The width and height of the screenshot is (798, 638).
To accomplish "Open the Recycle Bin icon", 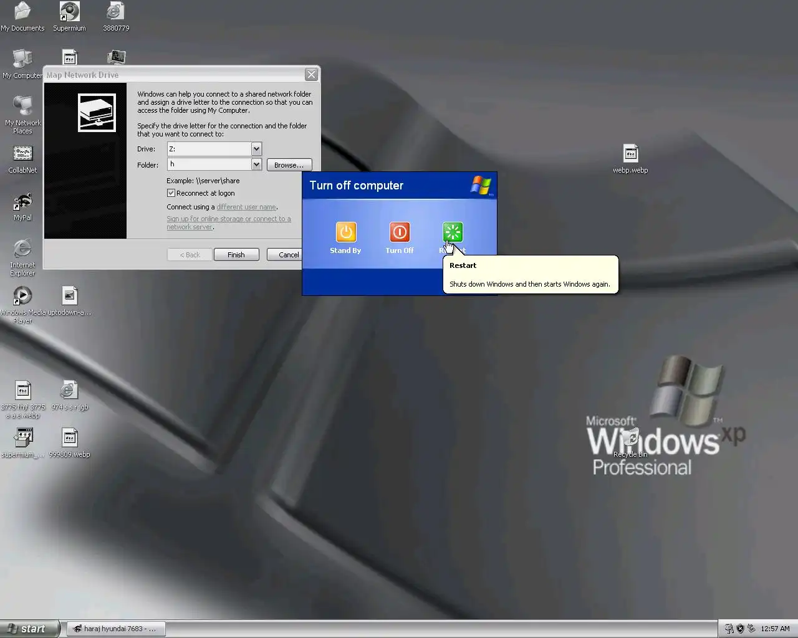I will click(x=630, y=443).
